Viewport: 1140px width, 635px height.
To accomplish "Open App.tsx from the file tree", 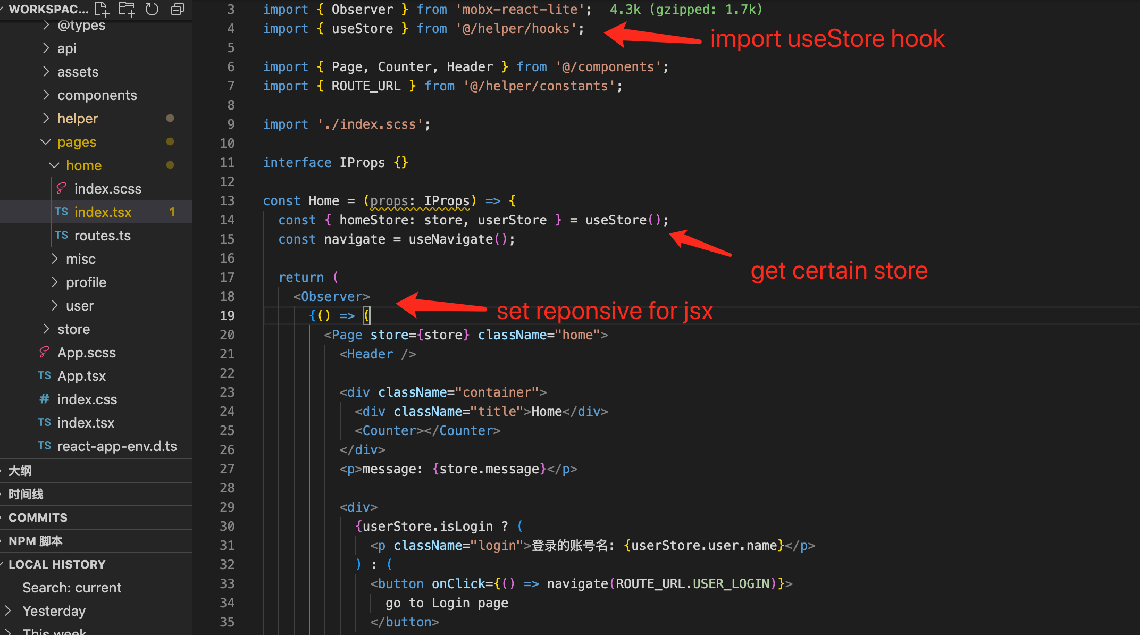I will tap(81, 376).
